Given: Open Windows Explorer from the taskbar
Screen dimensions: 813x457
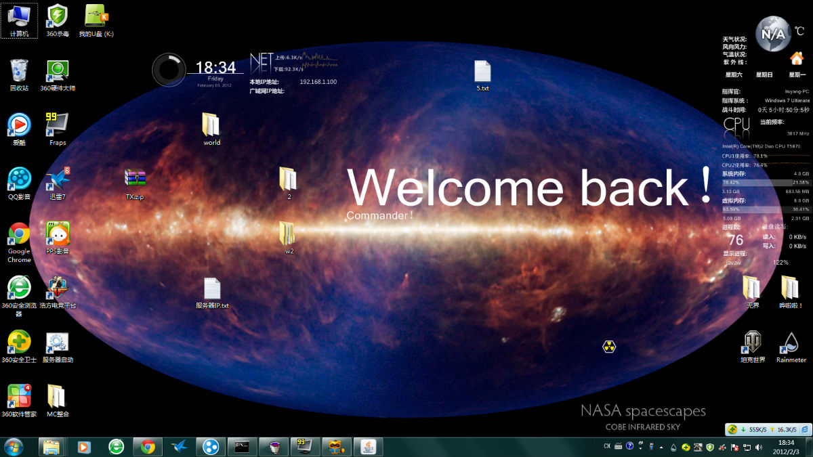Looking at the screenshot, I should pos(51,447).
